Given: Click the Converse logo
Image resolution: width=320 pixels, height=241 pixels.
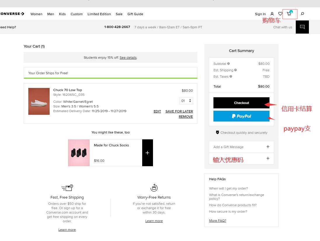Looking at the screenshot, I should click(x=12, y=14).
